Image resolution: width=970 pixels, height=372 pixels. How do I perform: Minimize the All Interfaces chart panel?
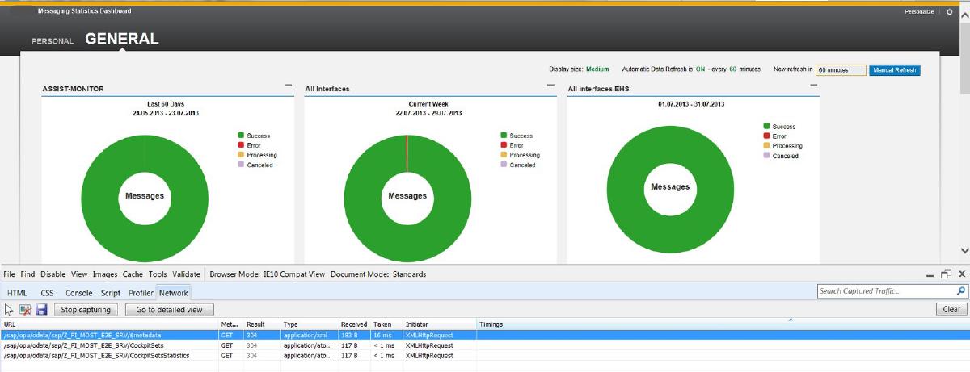(x=550, y=86)
